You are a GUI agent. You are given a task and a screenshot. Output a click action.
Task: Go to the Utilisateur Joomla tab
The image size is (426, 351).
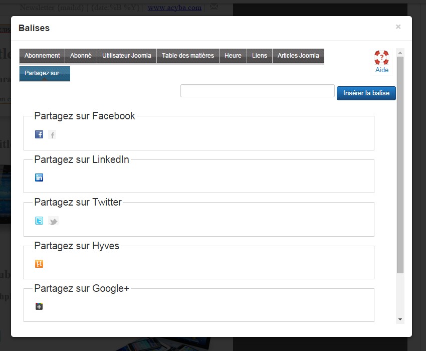(x=127, y=56)
